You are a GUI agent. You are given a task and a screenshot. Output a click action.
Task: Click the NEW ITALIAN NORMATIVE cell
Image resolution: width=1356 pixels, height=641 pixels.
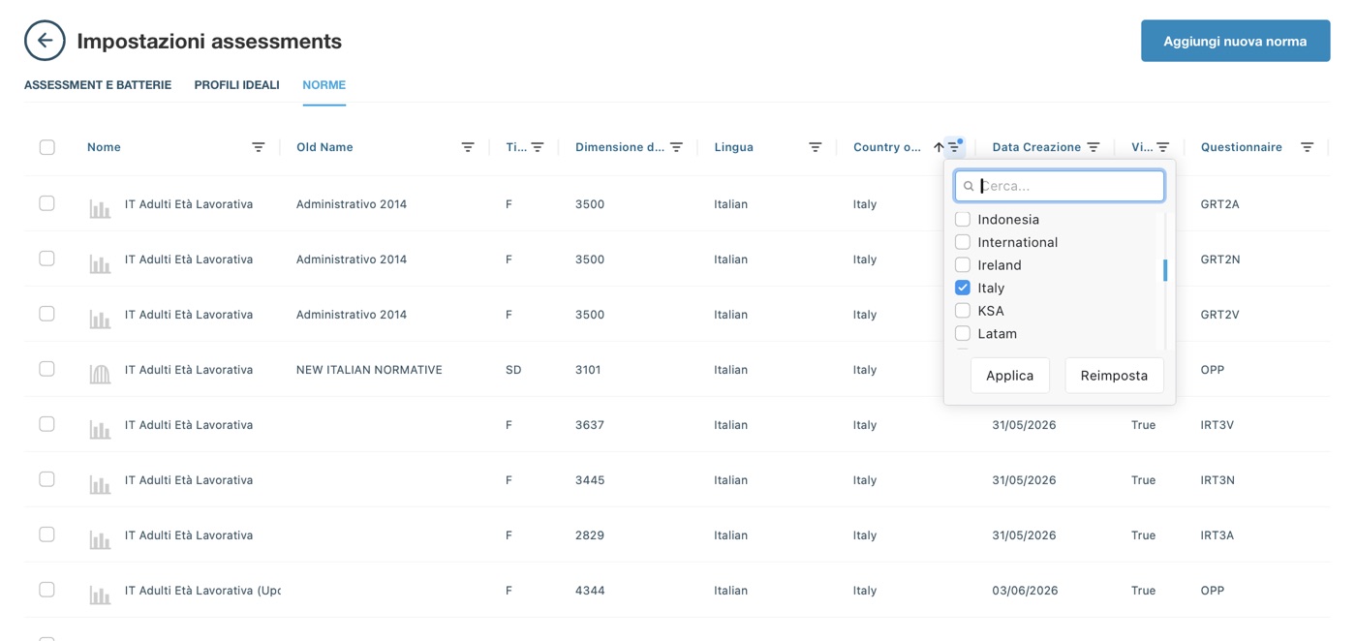pyautogui.click(x=369, y=370)
